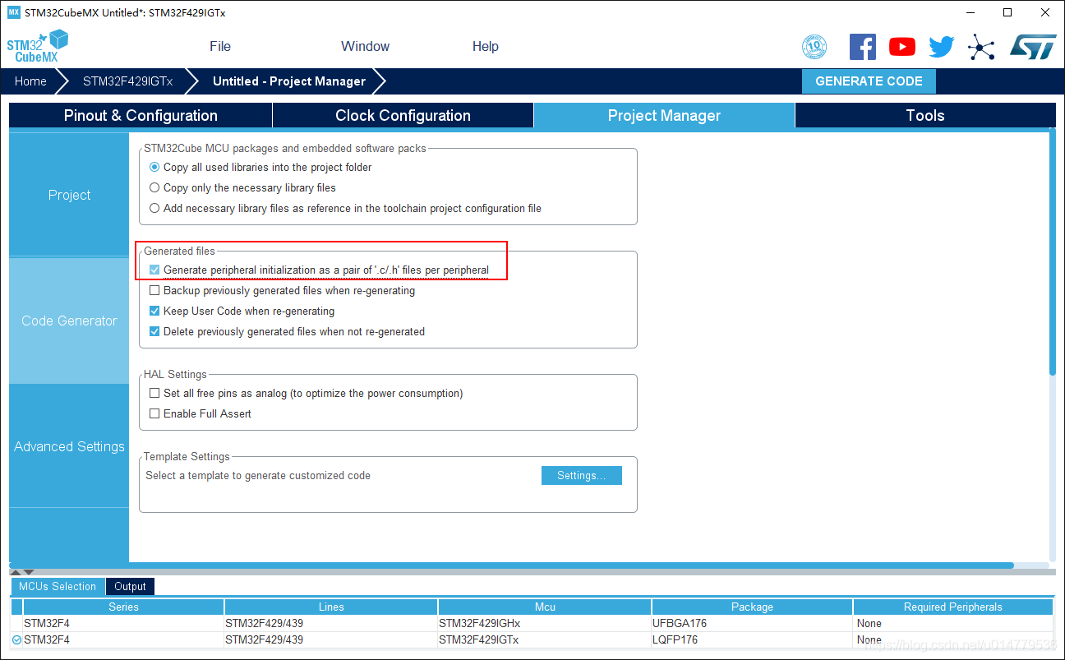The height and width of the screenshot is (660, 1065).
Task: Select the Project Manager tab
Action: point(664,116)
